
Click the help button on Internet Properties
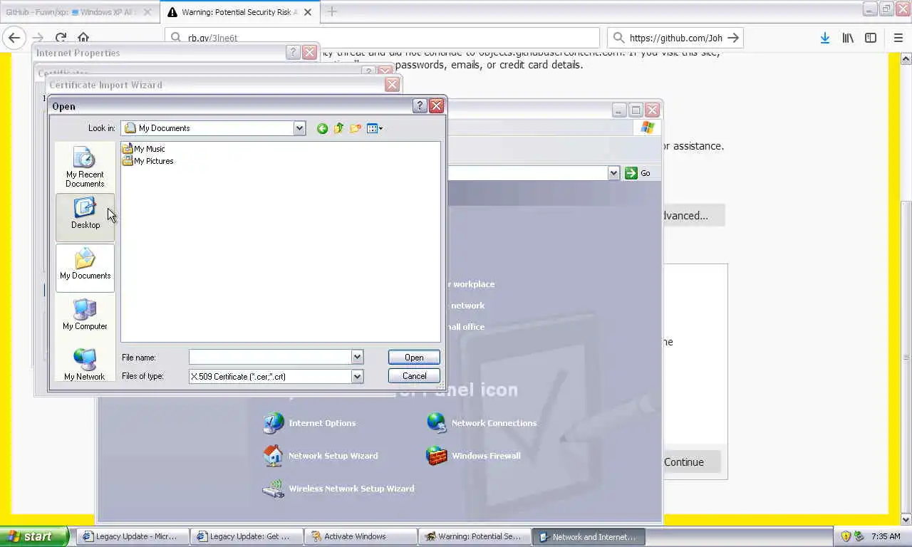pyautogui.click(x=293, y=53)
